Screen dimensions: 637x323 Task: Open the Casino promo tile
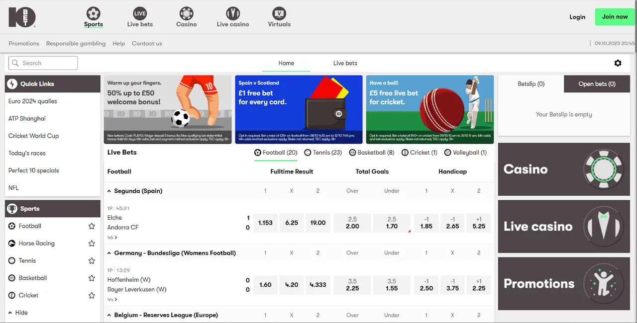[x=564, y=169]
